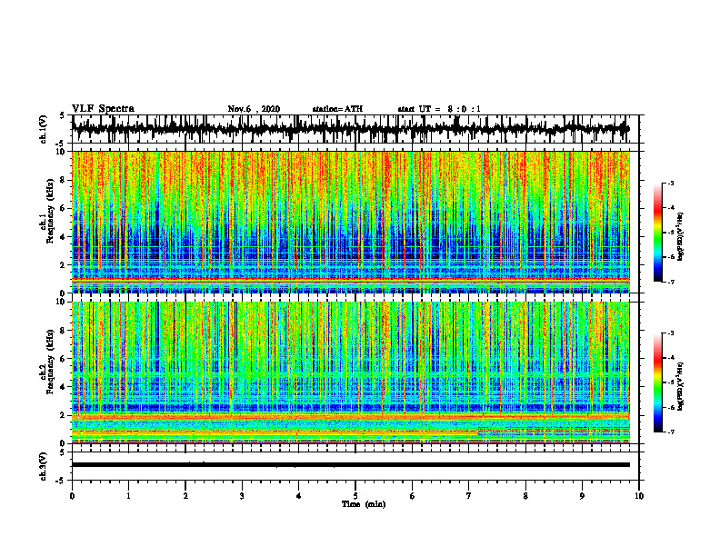Click the ch.2 frequency tick label "4"

click(63, 387)
